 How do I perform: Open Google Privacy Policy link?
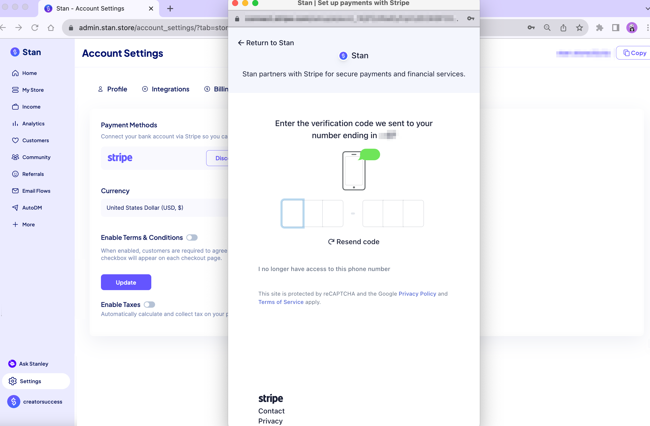click(417, 294)
